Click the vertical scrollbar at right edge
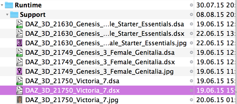Viewport: 237px width, 104px height. [236, 52]
